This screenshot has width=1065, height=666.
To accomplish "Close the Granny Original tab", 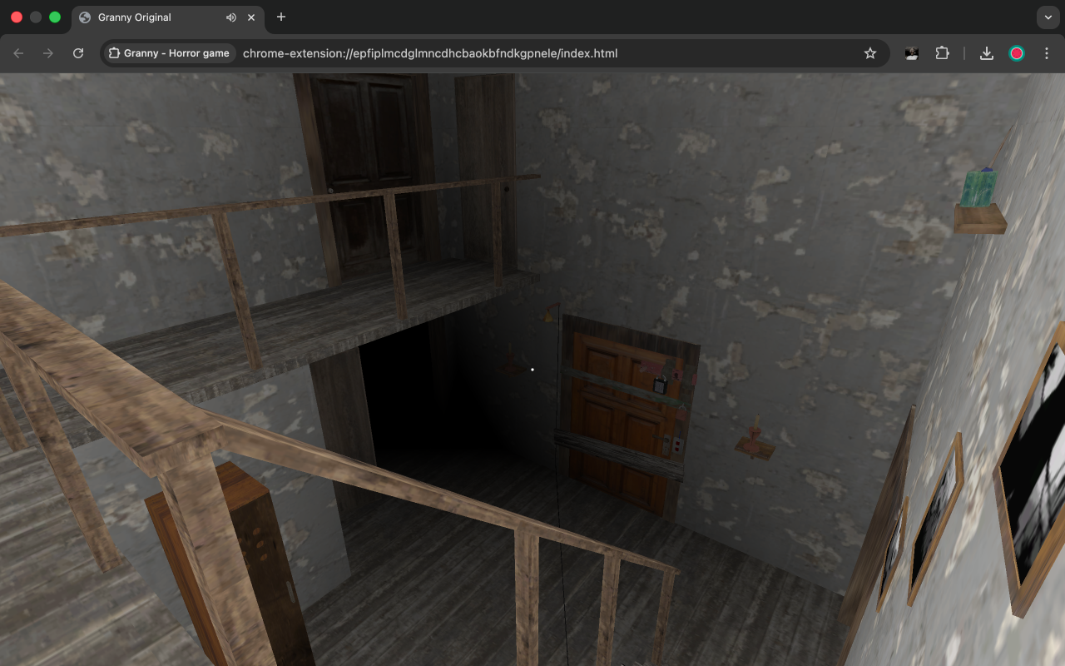I will (251, 17).
